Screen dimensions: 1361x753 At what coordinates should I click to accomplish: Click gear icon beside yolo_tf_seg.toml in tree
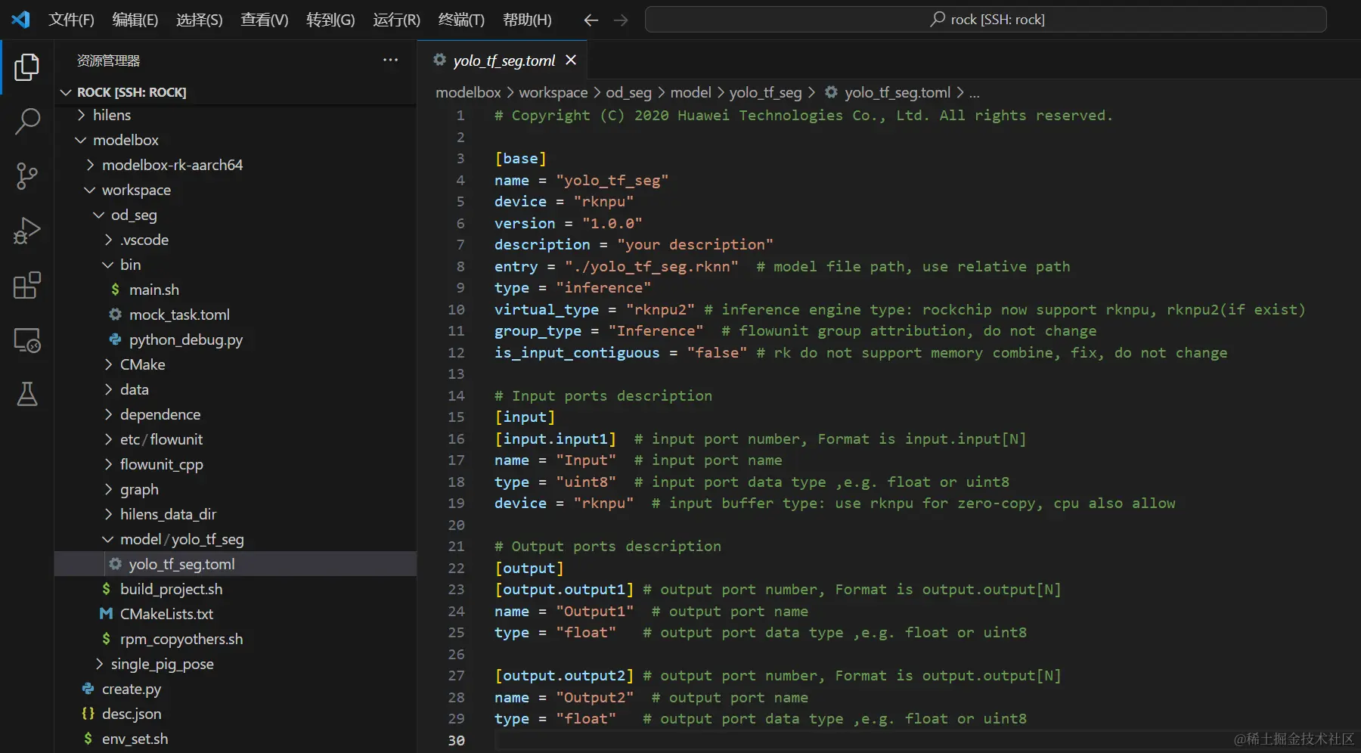pyautogui.click(x=115, y=564)
